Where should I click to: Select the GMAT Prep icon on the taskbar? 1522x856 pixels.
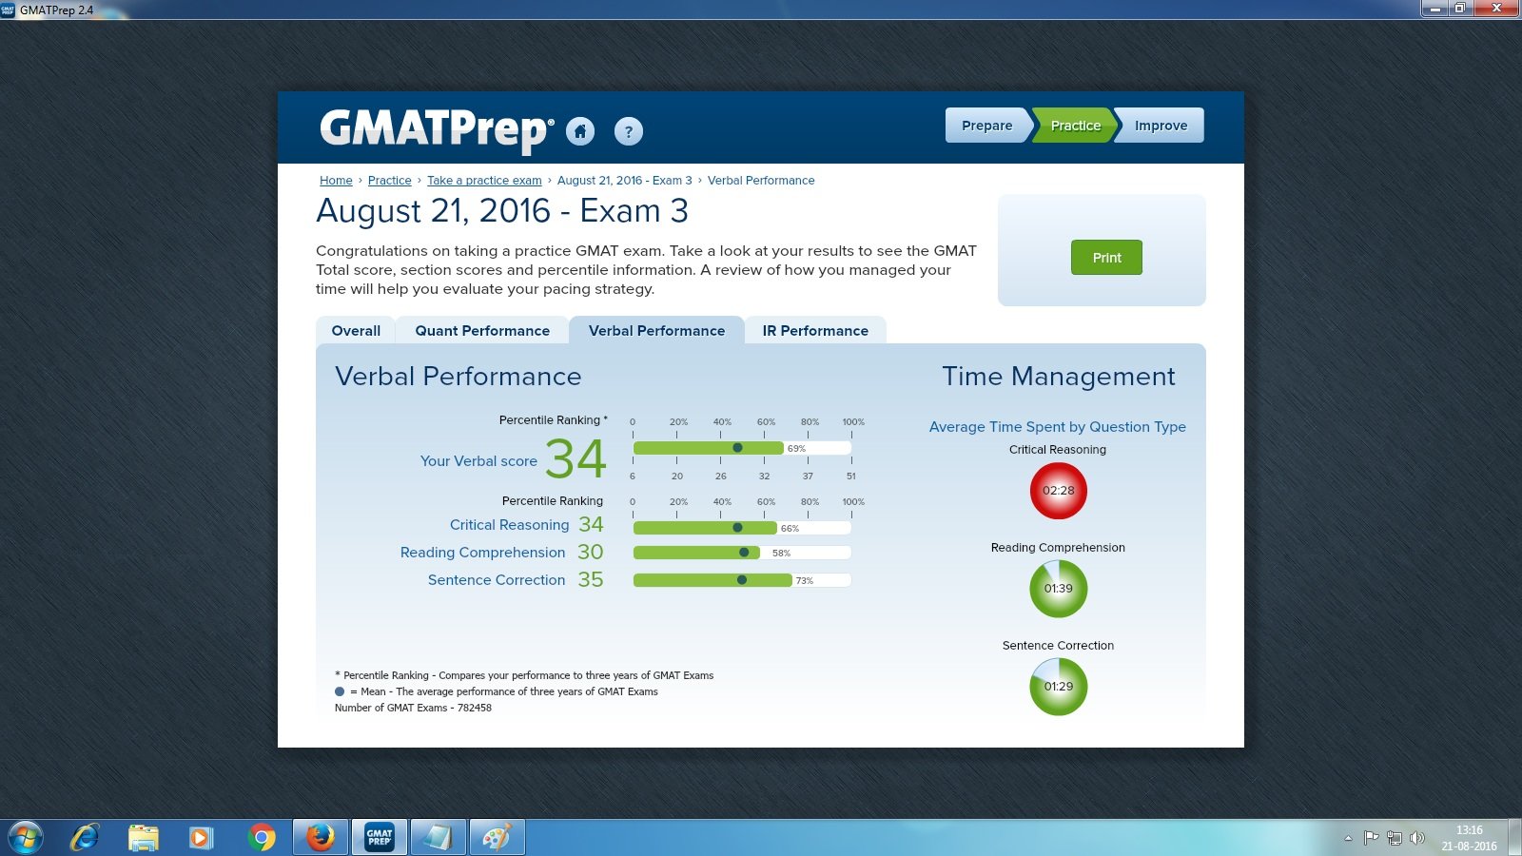coord(379,836)
